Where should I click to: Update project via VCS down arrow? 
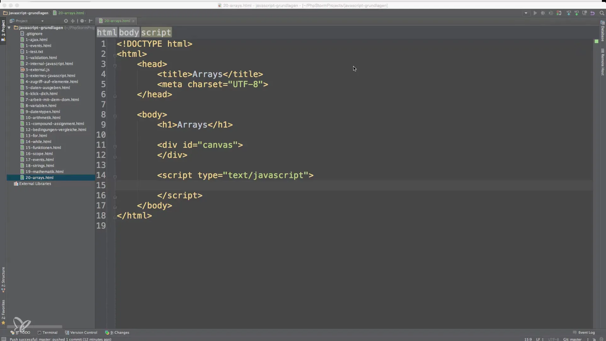tap(569, 13)
